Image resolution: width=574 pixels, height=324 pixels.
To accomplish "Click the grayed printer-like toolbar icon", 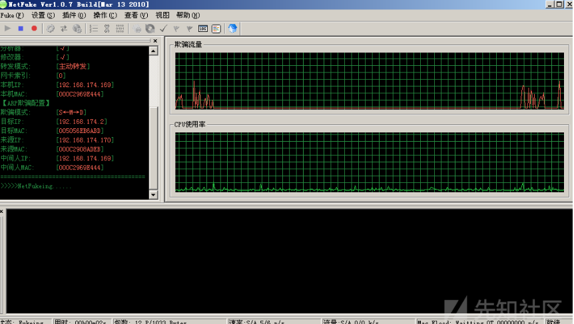I will pos(137,29).
